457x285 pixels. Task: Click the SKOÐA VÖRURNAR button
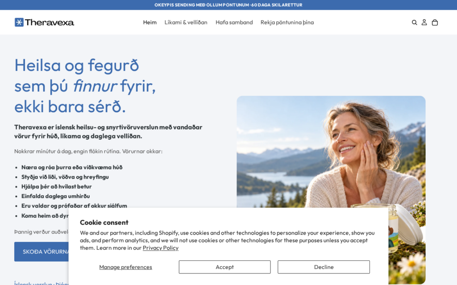[42, 252]
